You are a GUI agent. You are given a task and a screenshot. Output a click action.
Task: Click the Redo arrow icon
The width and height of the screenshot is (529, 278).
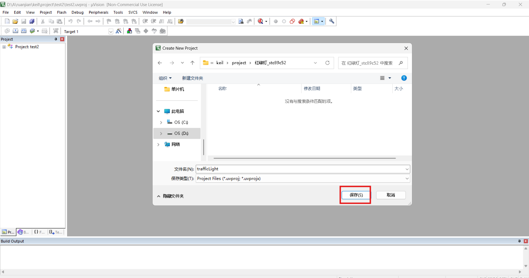(x=79, y=21)
